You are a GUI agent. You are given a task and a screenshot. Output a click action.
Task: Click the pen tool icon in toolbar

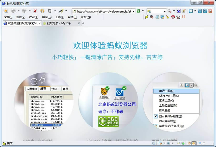pos(61,11)
